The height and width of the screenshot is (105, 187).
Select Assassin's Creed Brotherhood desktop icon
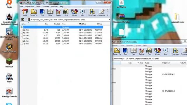tap(9, 19)
